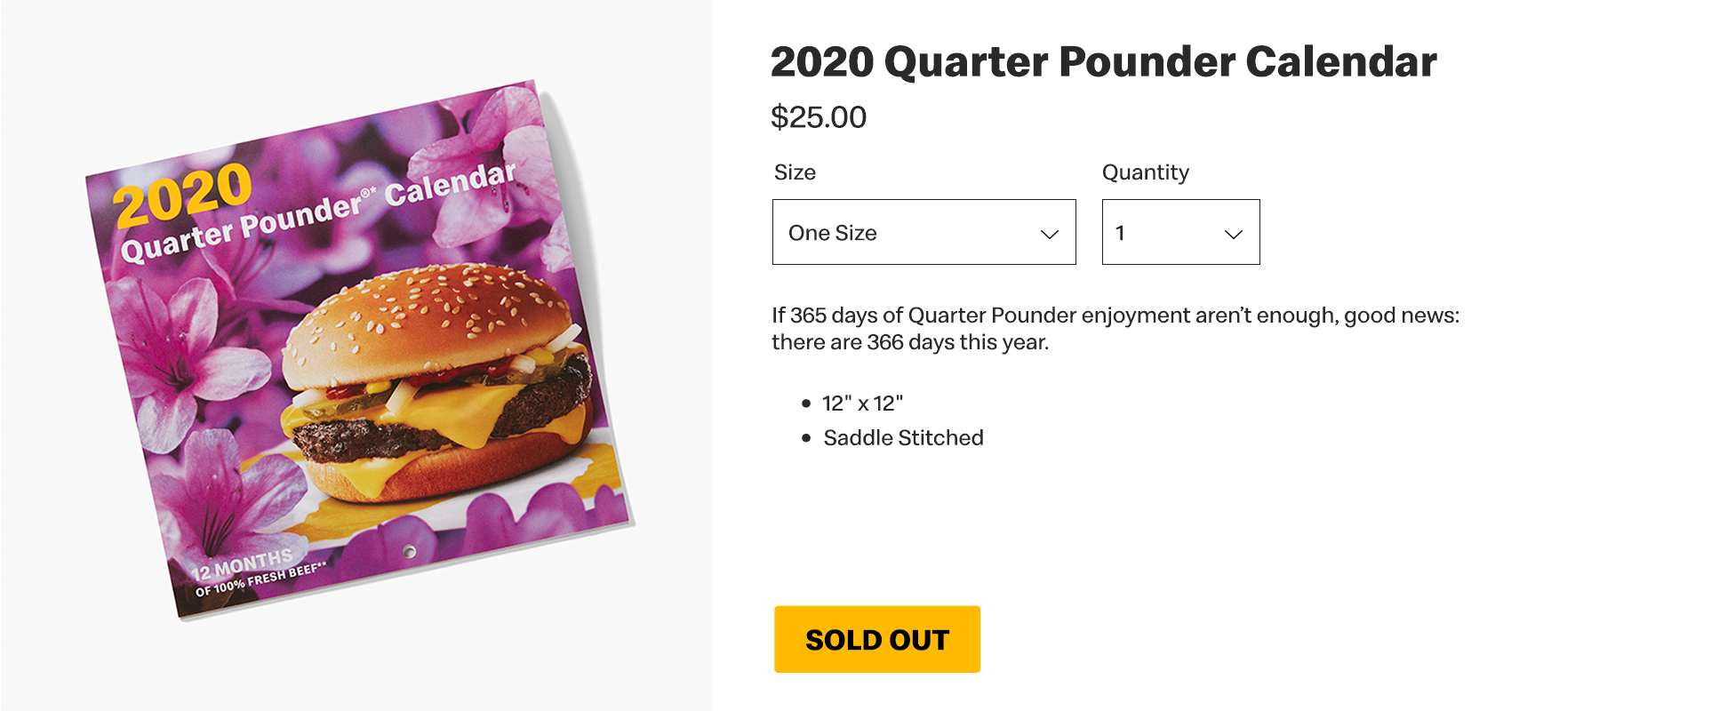Click the 2020 Quarter Pounder Calendar heading
The image size is (1711, 711).
[x=1103, y=62]
